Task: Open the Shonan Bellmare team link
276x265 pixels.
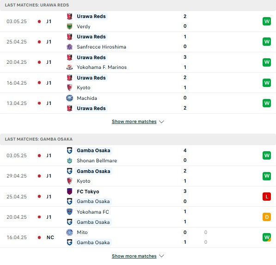Action: (97, 160)
